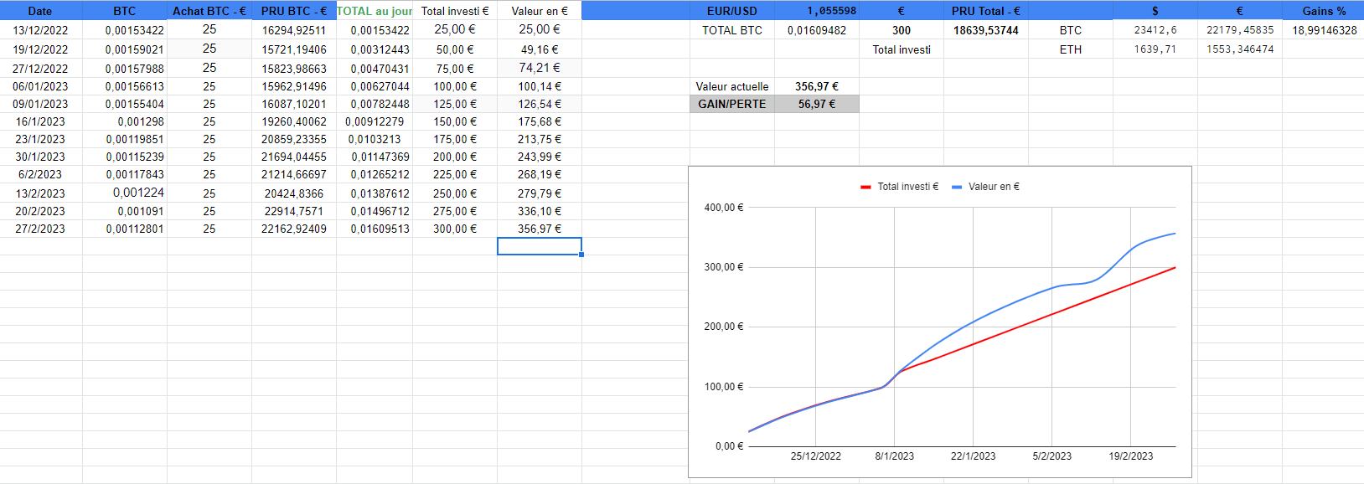Click the date cell 27/2/2023

pos(41,229)
